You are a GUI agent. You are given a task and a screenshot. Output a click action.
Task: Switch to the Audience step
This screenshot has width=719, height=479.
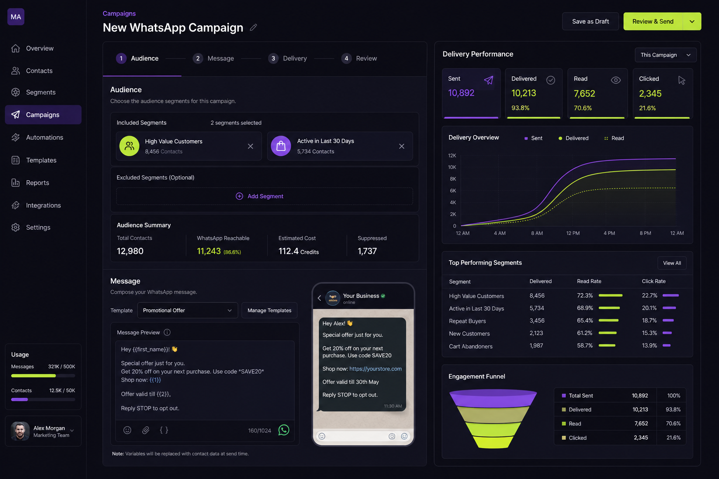pyautogui.click(x=138, y=58)
